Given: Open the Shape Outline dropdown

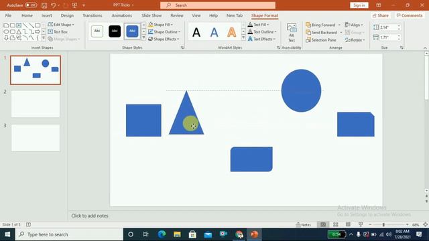Looking at the screenshot, I should 164,32.
